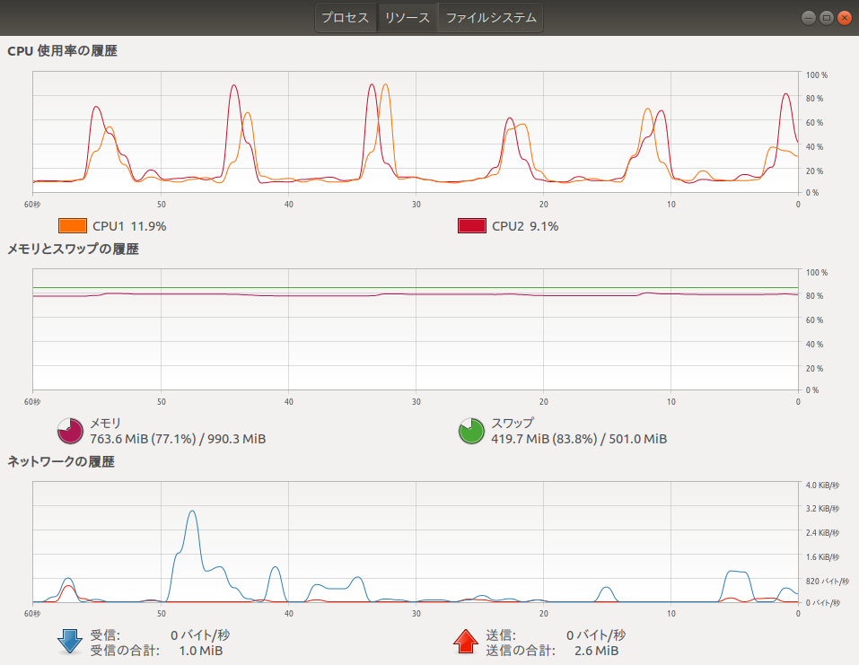Minimize the system monitor window
859x665 pixels.
pos(809,17)
